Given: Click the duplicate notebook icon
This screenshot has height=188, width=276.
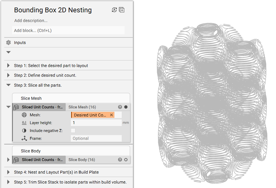Looking at the screenshot, I should point(122,10).
